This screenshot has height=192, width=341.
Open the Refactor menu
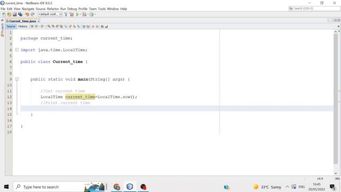pos(53,9)
